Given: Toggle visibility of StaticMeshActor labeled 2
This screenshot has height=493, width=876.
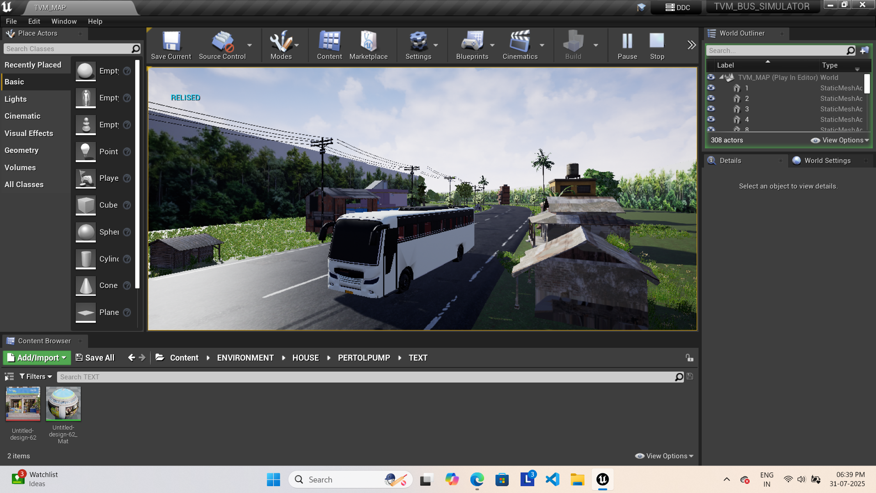Looking at the screenshot, I should click(x=711, y=99).
